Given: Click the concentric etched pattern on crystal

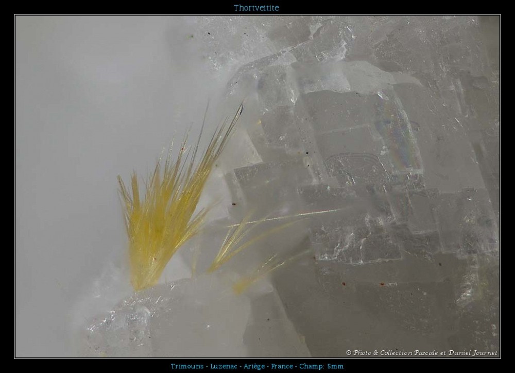Looking at the screenshot, I should pyautogui.click(x=355, y=165).
